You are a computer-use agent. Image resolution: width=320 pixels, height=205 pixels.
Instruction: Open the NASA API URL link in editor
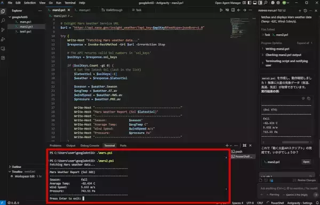point(139,28)
